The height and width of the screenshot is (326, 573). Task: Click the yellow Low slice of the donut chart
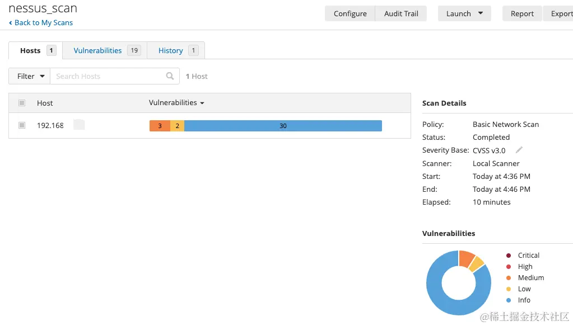tap(477, 264)
